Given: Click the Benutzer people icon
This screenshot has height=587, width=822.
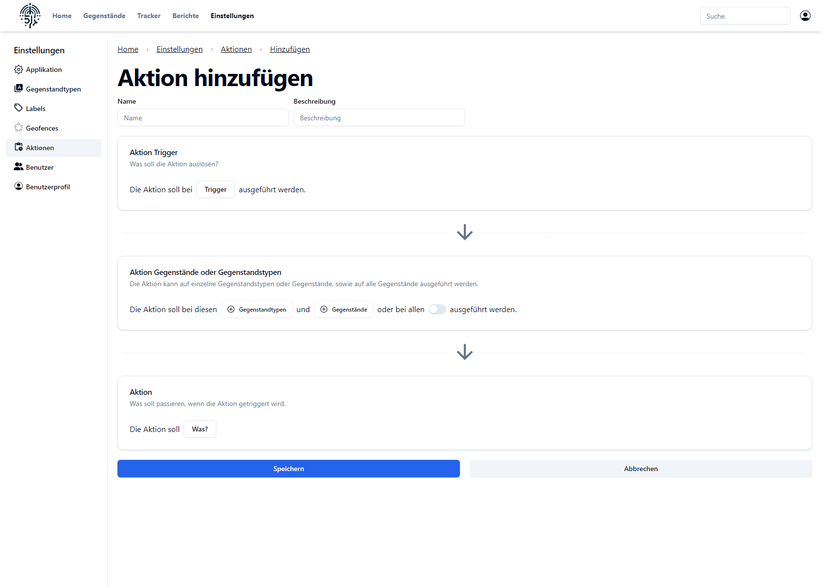Looking at the screenshot, I should [x=19, y=167].
